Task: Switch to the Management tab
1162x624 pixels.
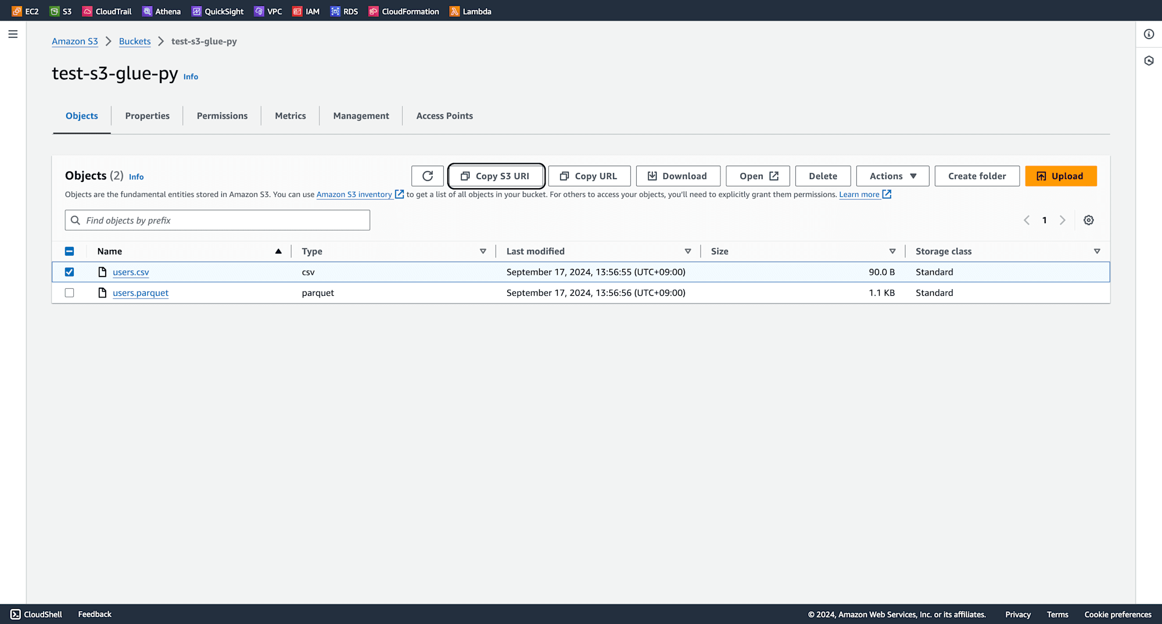Action: pos(361,116)
